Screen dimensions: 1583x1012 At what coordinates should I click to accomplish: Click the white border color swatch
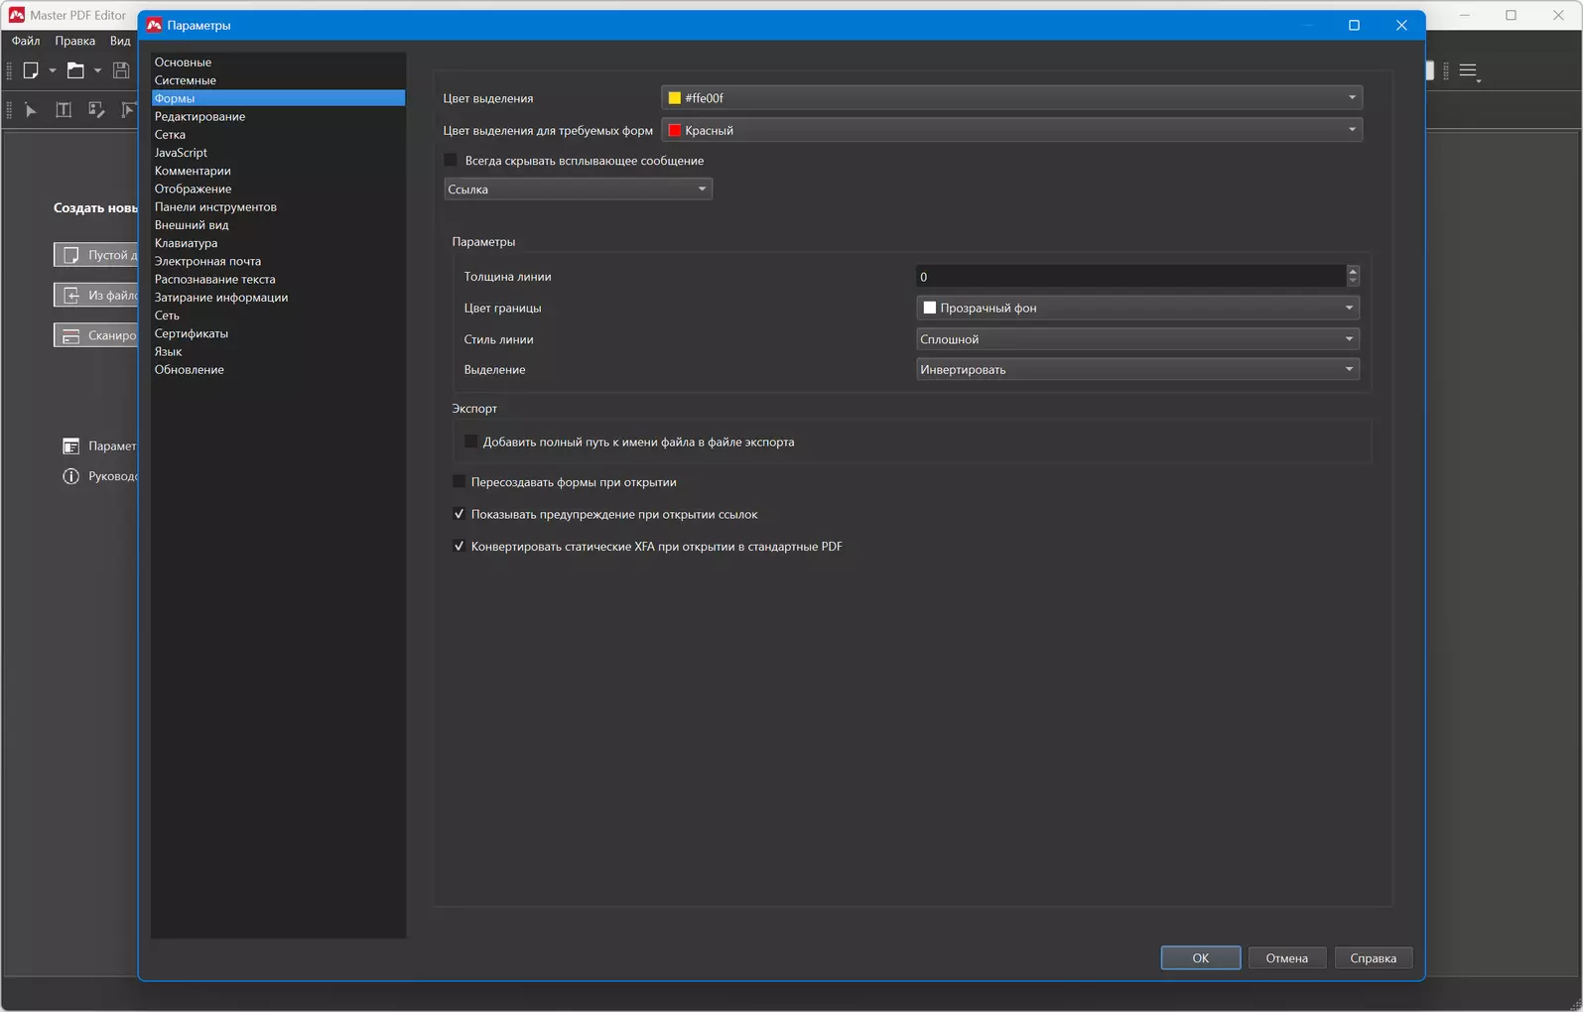tap(930, 309)
